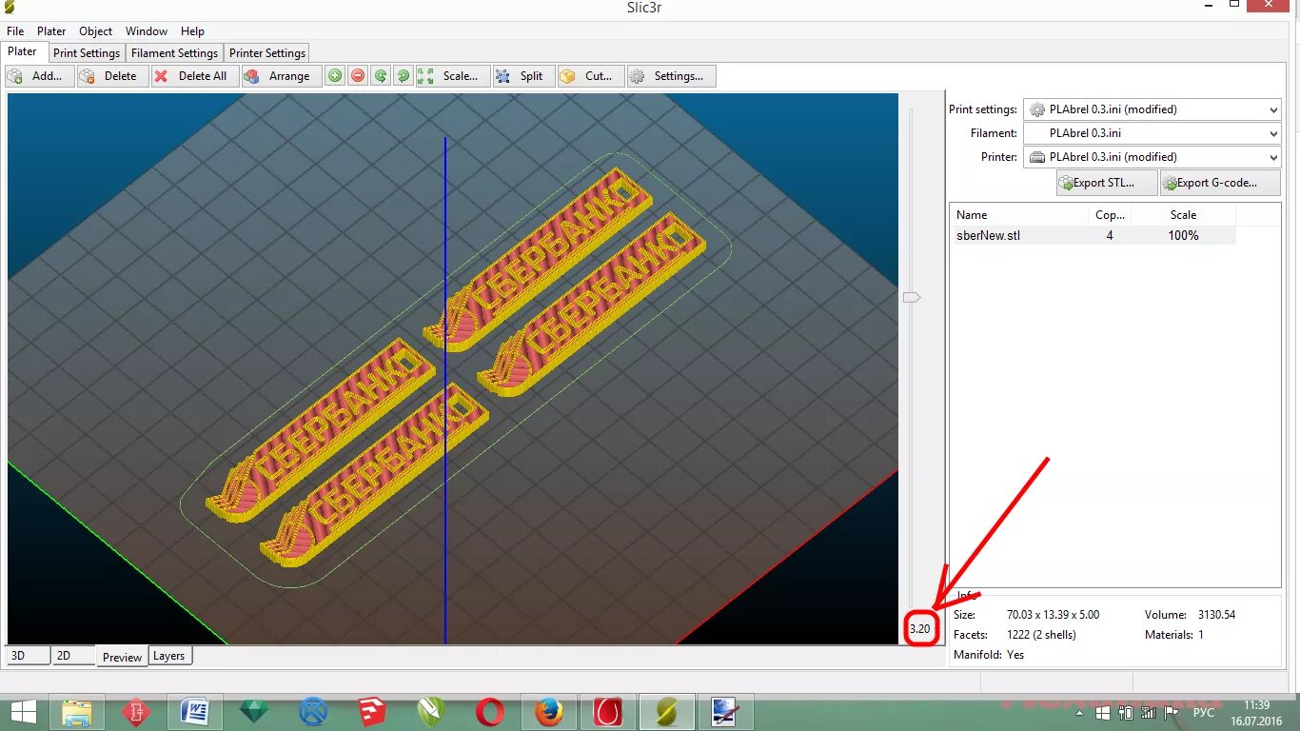Open Microsoft Word from the taskbar
Image resolution: width=1300 pixels, height=731 pixels.
coord(194,711)
